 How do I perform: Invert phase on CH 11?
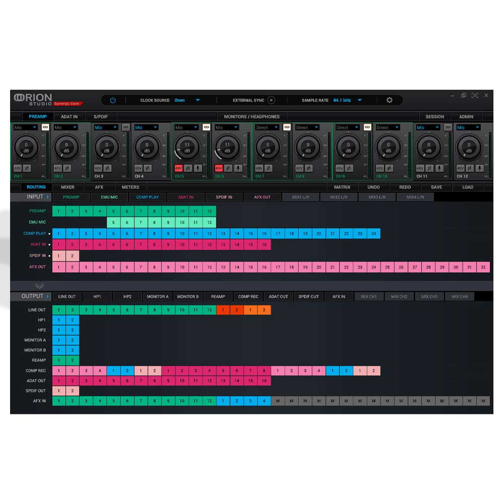click(x=429, y=168)
